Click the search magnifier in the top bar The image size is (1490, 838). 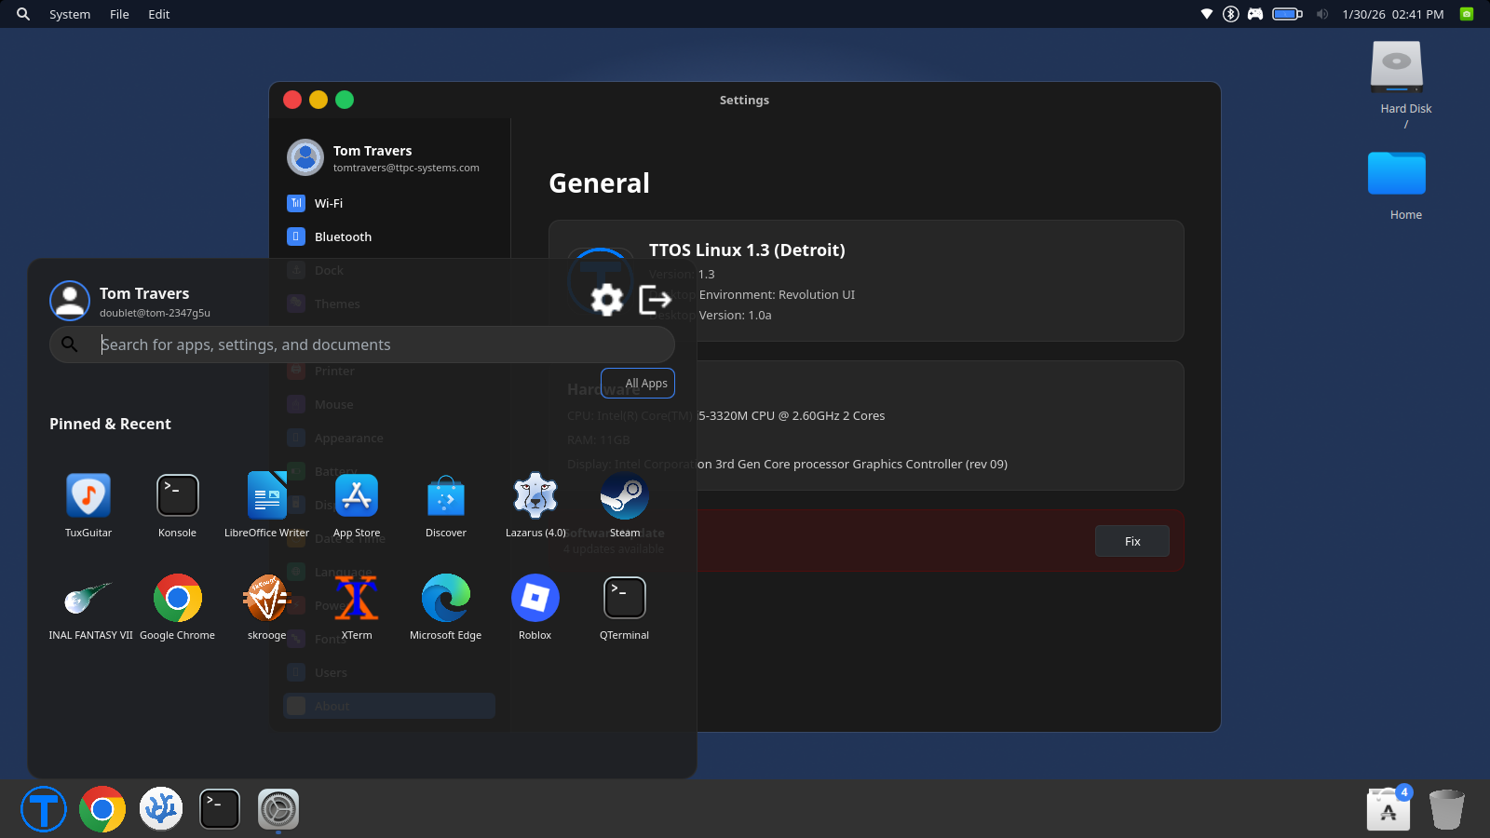(23, 14)
